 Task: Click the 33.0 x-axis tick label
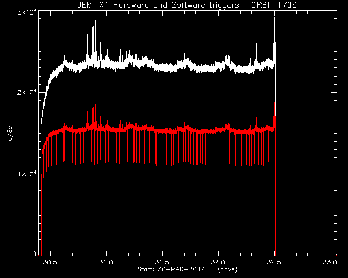tap(330, 262)
